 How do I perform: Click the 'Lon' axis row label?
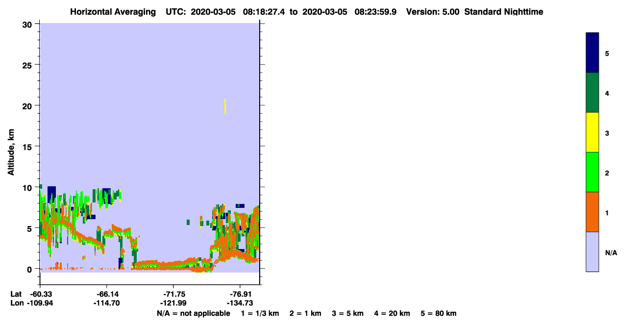click(16, 303)
